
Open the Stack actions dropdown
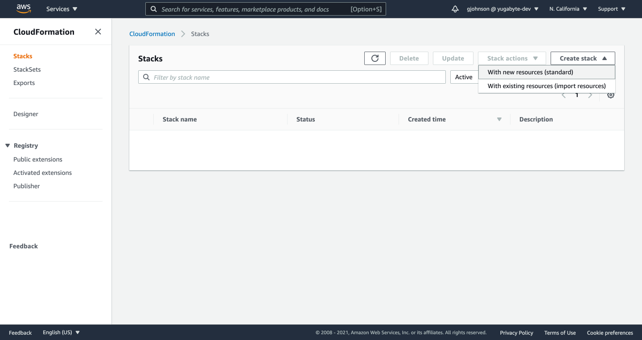coord(511,58)
